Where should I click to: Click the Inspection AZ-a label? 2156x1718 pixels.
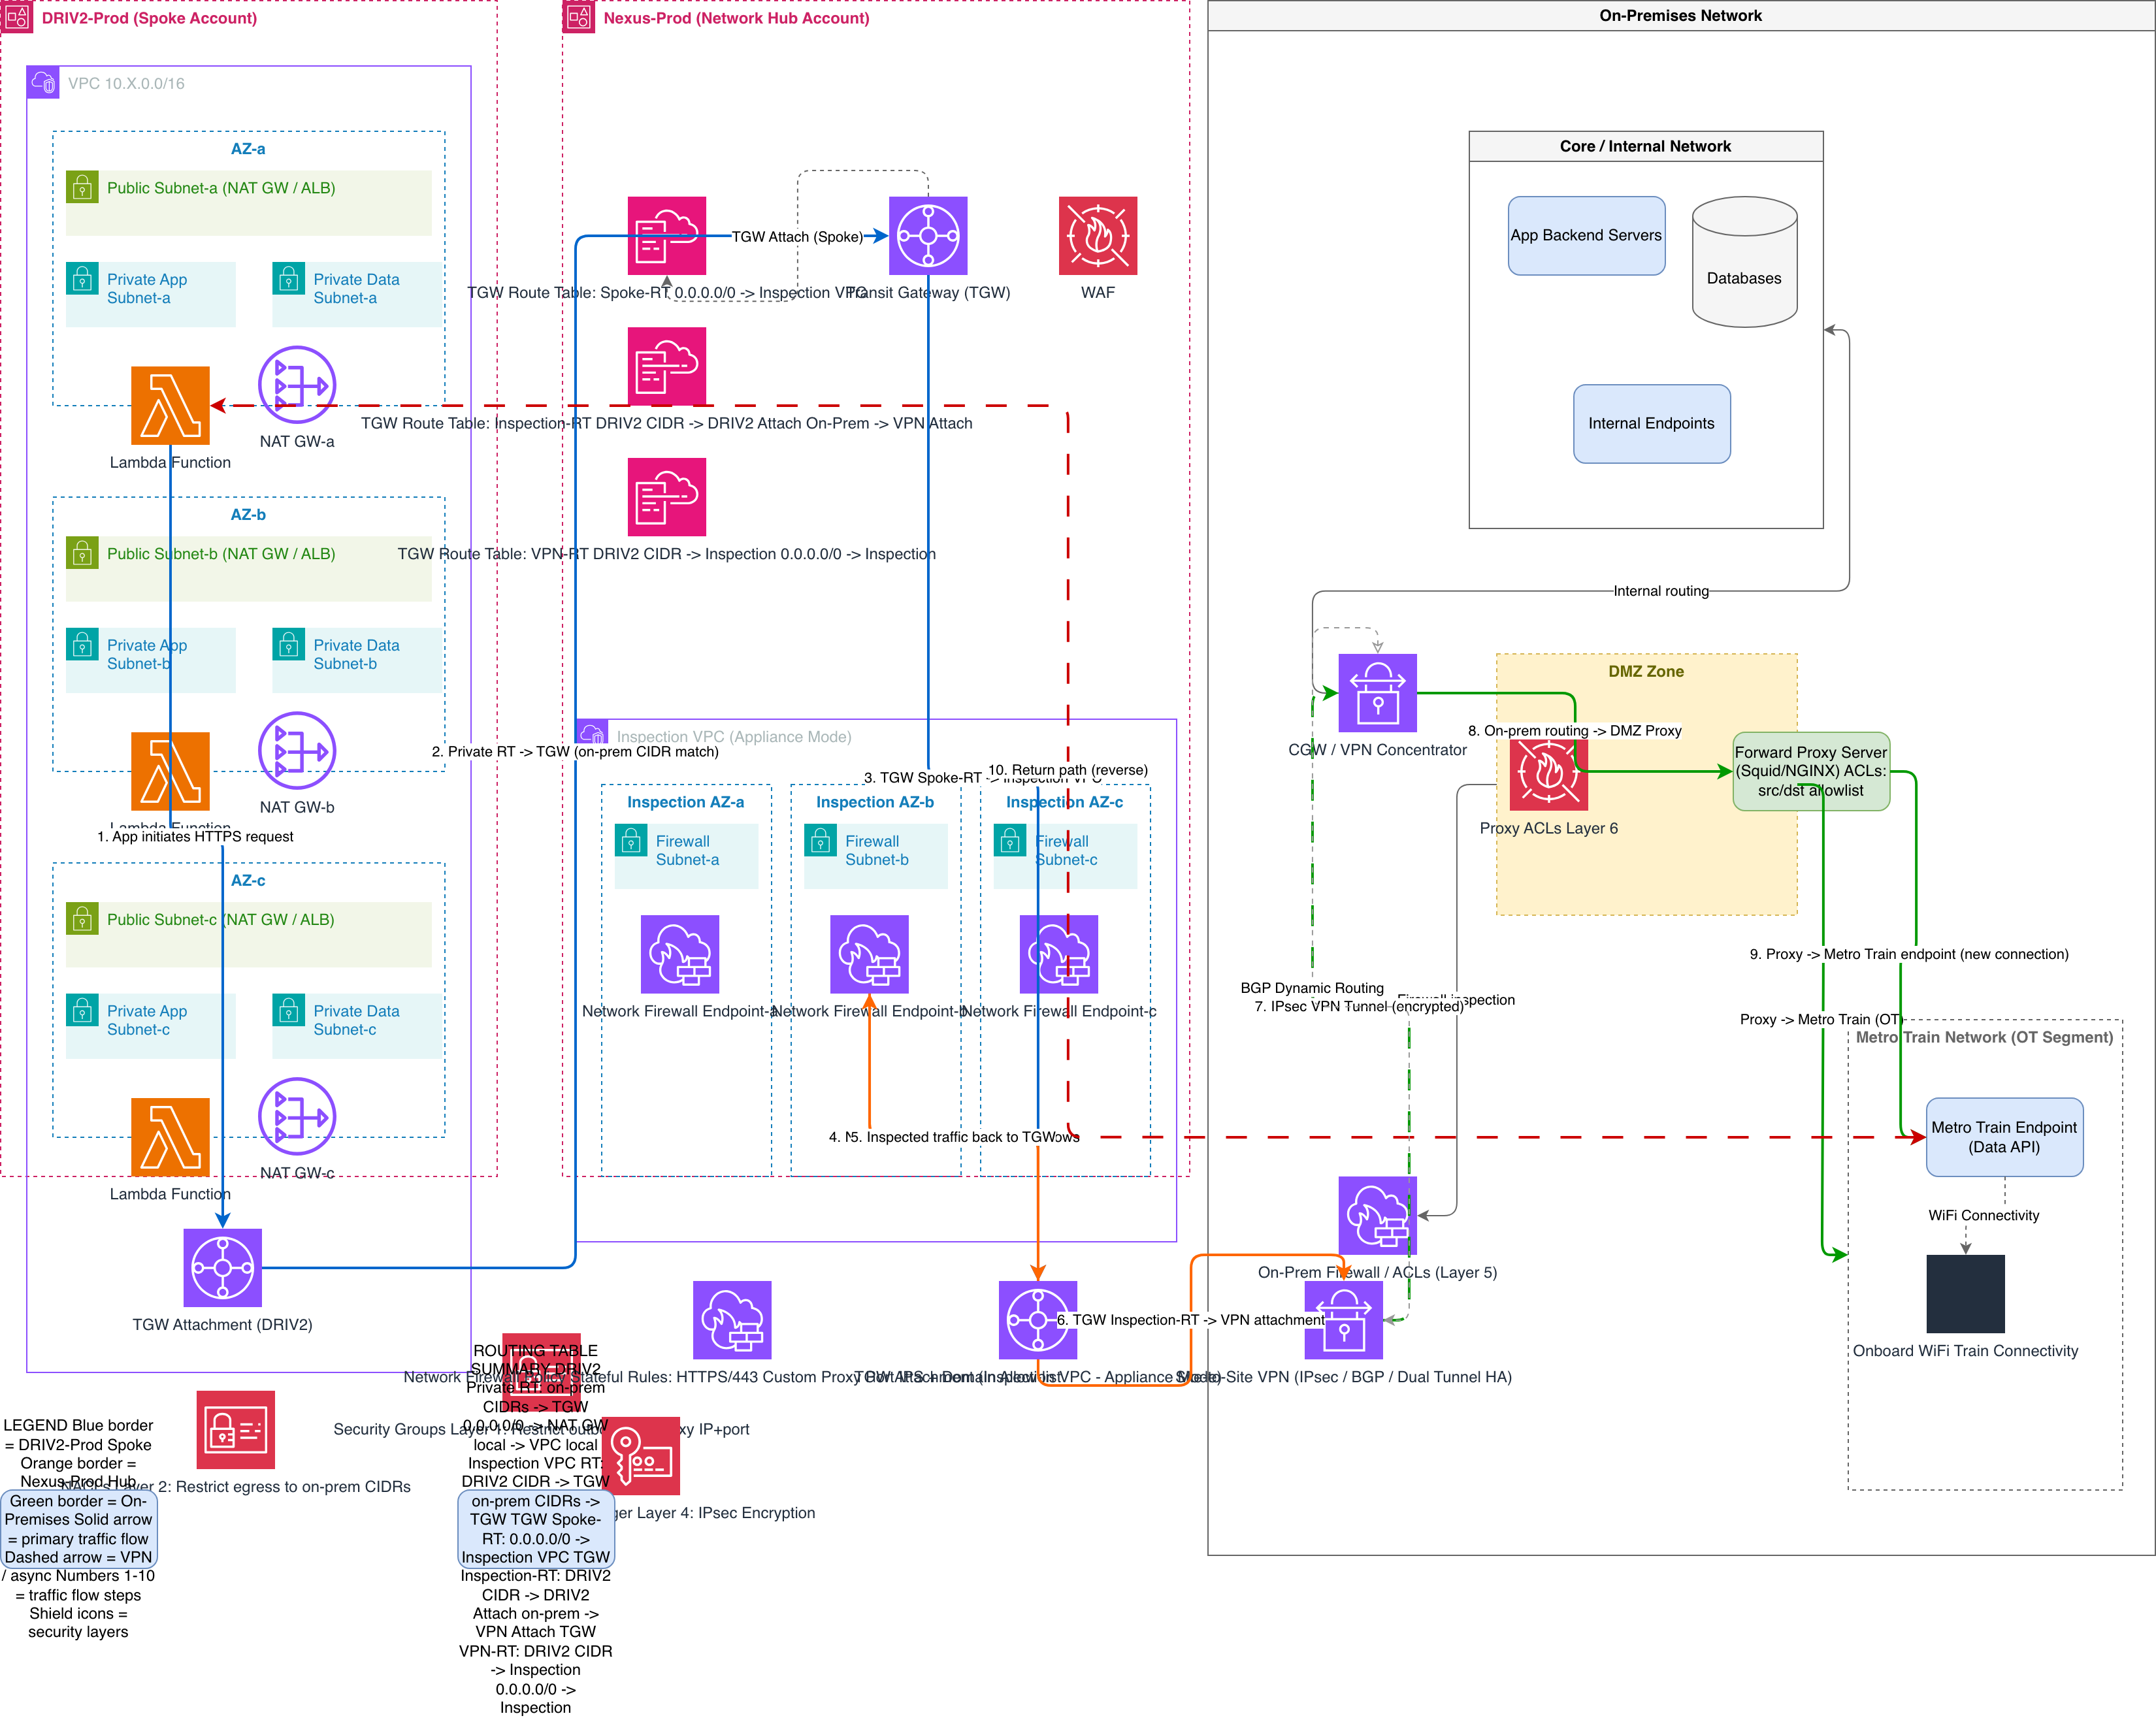(x=686, y=802)
